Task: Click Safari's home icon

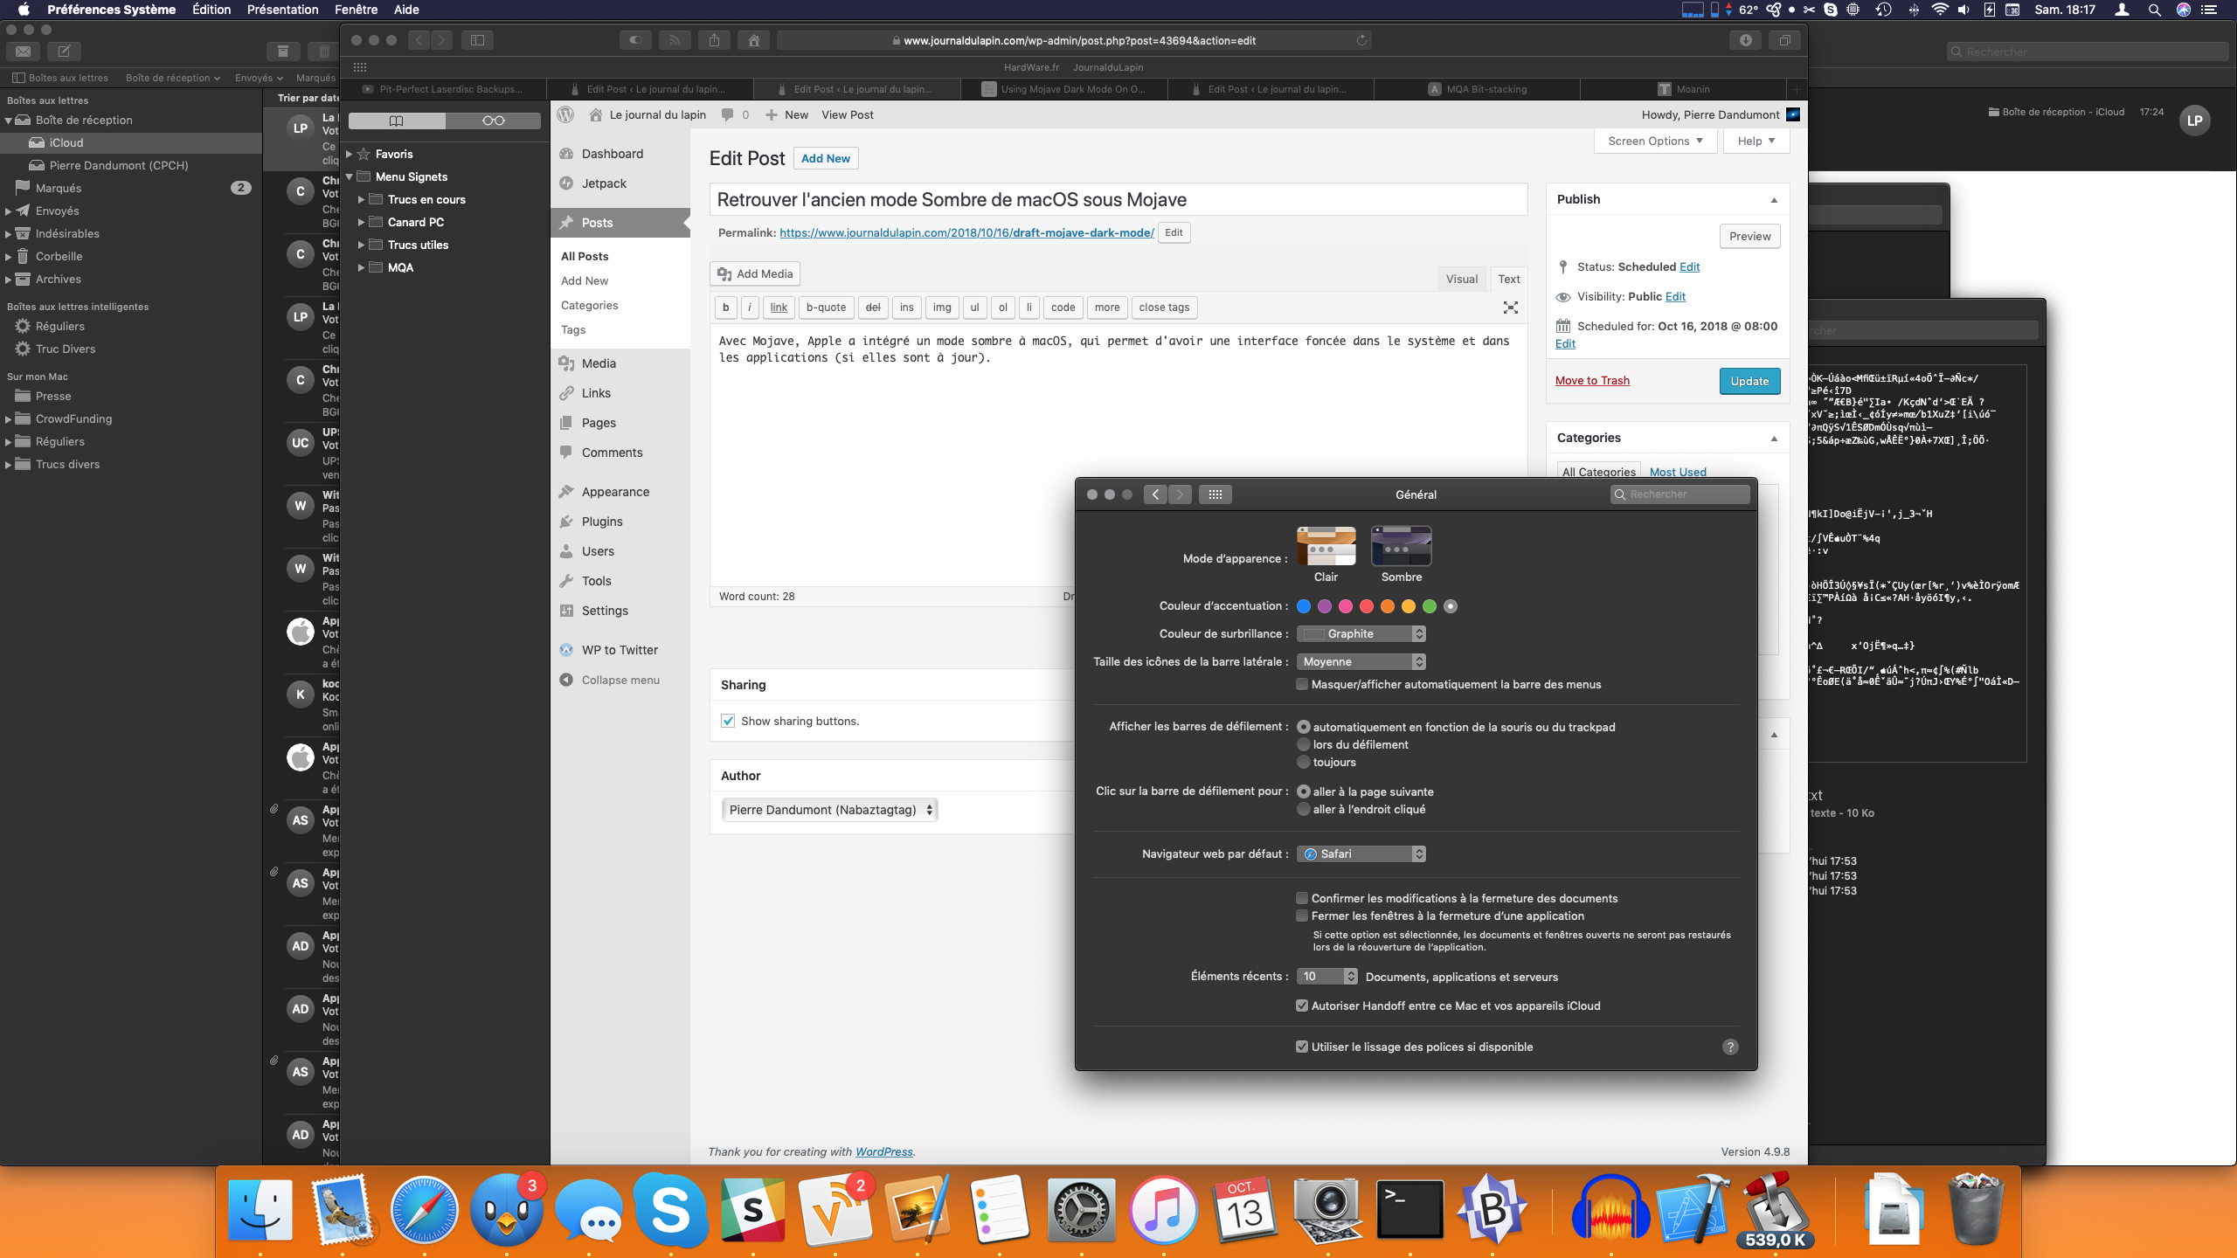Action: point(753,40)
